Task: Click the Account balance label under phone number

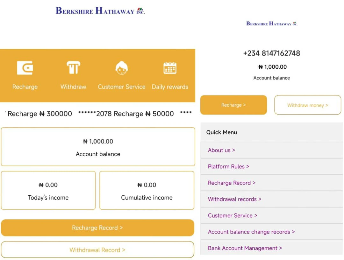Action: click(x=272, y=78)
